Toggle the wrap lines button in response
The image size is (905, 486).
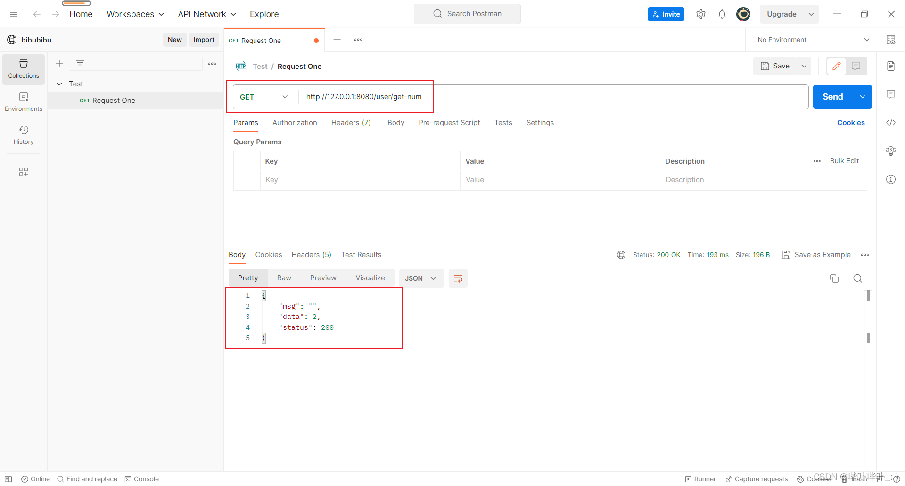click(x=458, y=278)
